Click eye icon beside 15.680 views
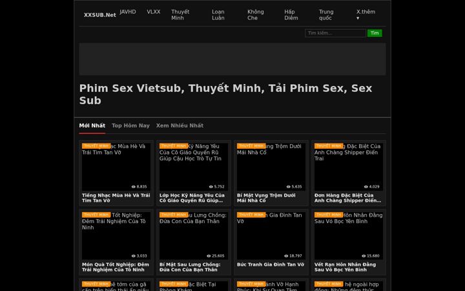The height and width of the screenshot is (291, 465). click(x=364, y=256)
